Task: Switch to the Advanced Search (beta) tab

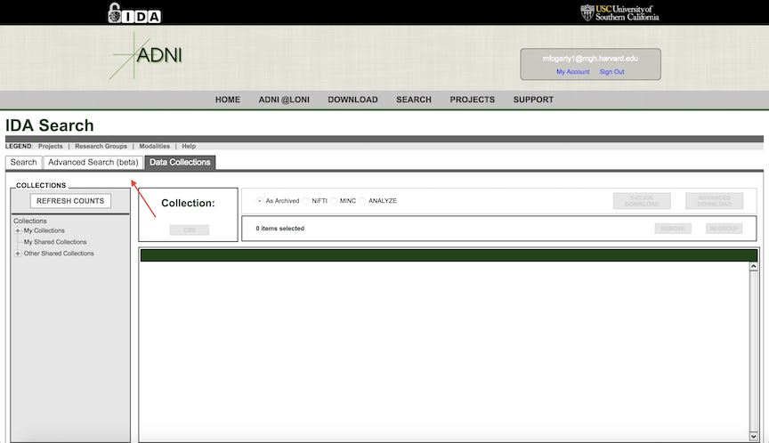Action: pyautogui.click(x=93, y=163)
